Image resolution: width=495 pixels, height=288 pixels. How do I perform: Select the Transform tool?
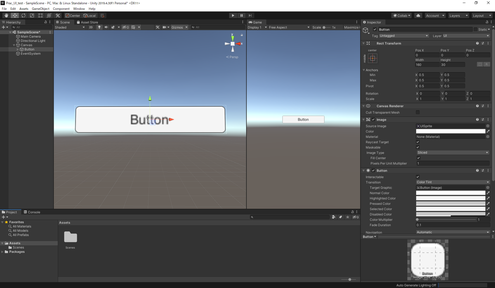point(49,15)
